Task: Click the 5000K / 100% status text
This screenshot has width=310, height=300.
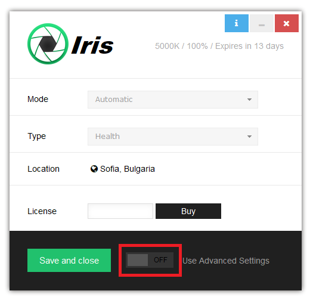Action: [x=181, y=46]
